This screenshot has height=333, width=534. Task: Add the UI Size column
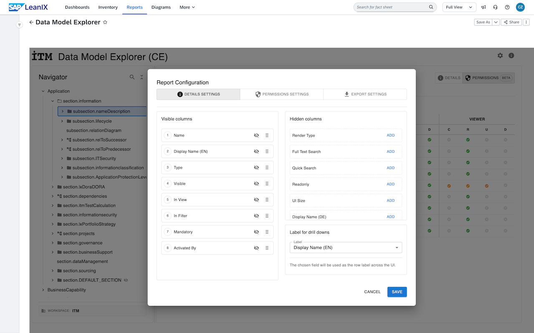[x=390, y=200]
